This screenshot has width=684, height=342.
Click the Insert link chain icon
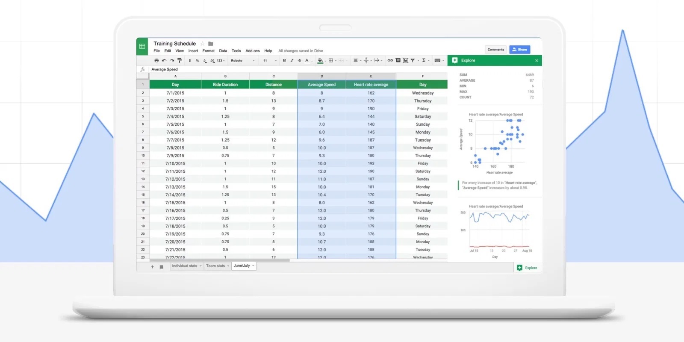(390, 61)
